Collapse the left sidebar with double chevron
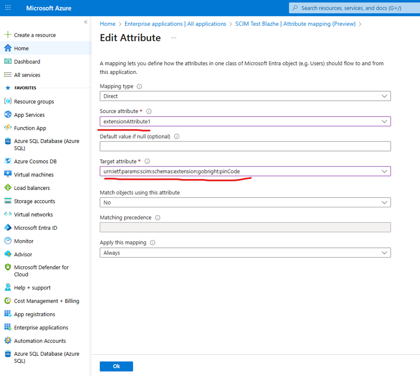 (x=85, y=22)
